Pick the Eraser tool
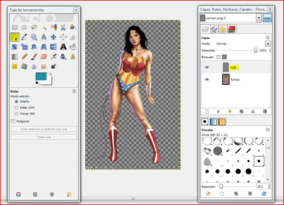This screenshot has height=205, width=284. 44,56
